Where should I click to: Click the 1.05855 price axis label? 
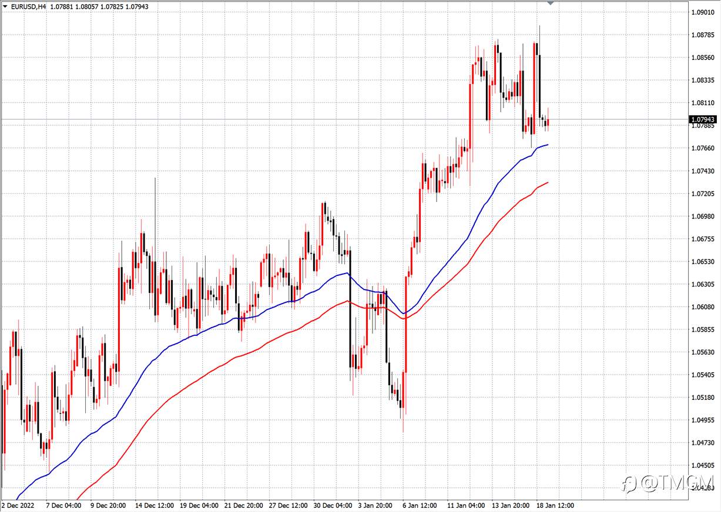pyautogui.click(x=703, y=329)
